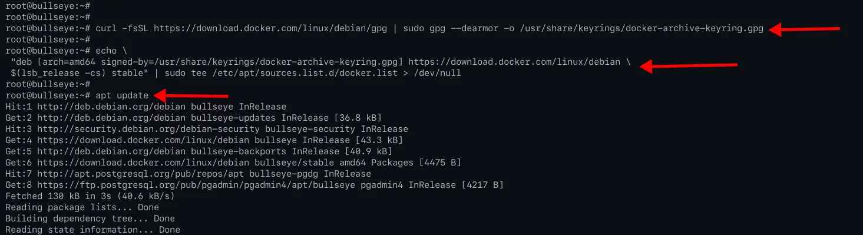Click the 'Fetched 130 kB in 3s' line
This screenshot has width=863, height=235.
point(89,196)
